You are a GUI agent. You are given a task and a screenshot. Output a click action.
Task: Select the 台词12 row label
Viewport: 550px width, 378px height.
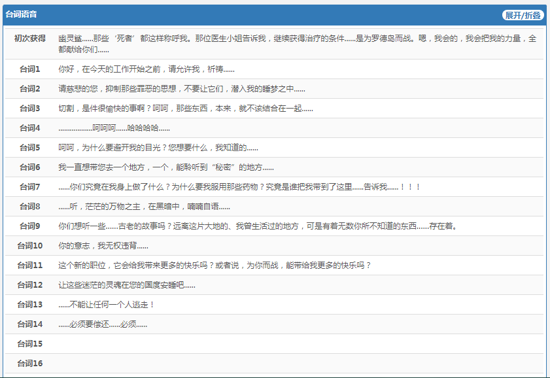coord(30,285)
